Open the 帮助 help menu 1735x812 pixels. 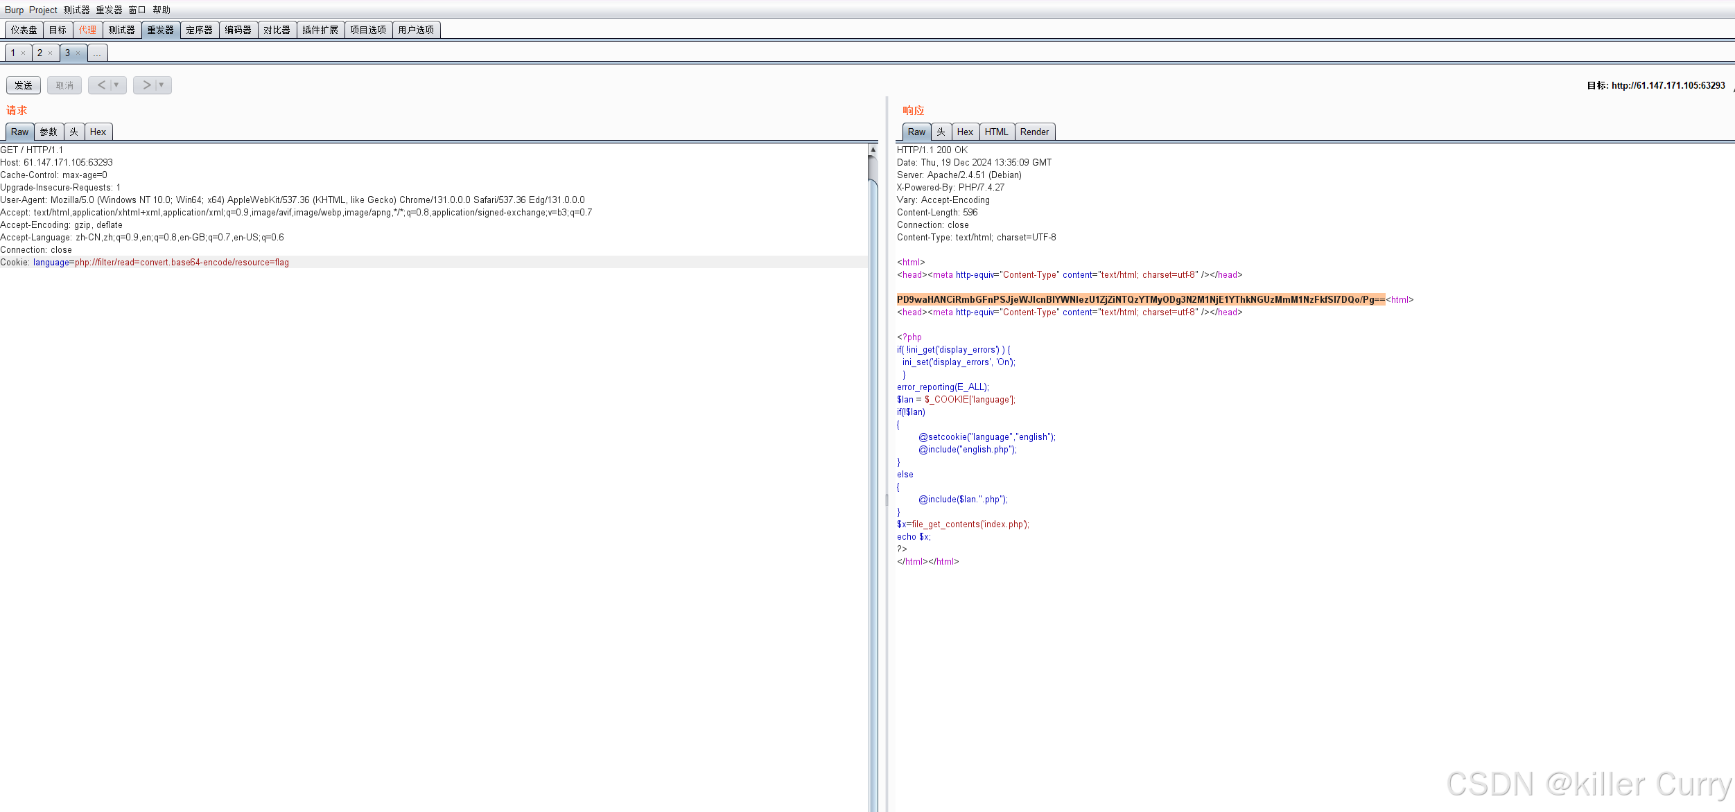click(162, 10)
